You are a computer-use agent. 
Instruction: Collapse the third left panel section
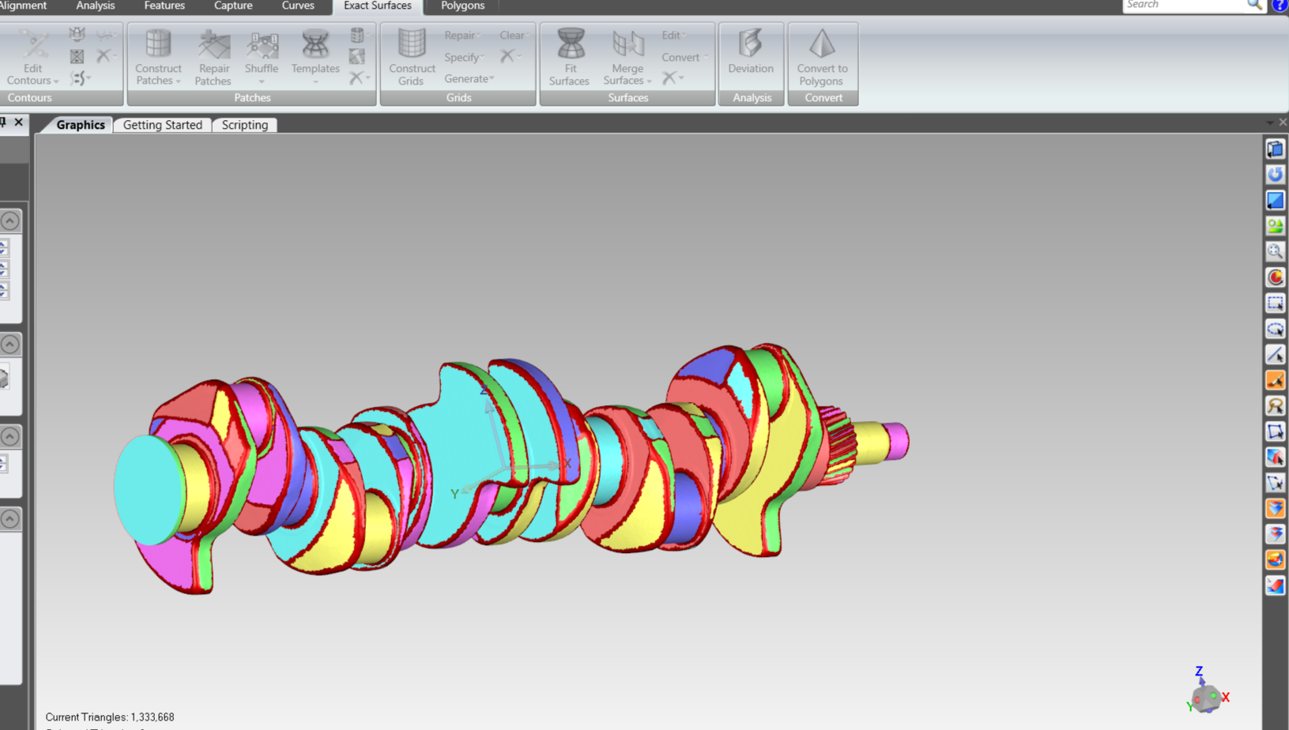[10, 436]
